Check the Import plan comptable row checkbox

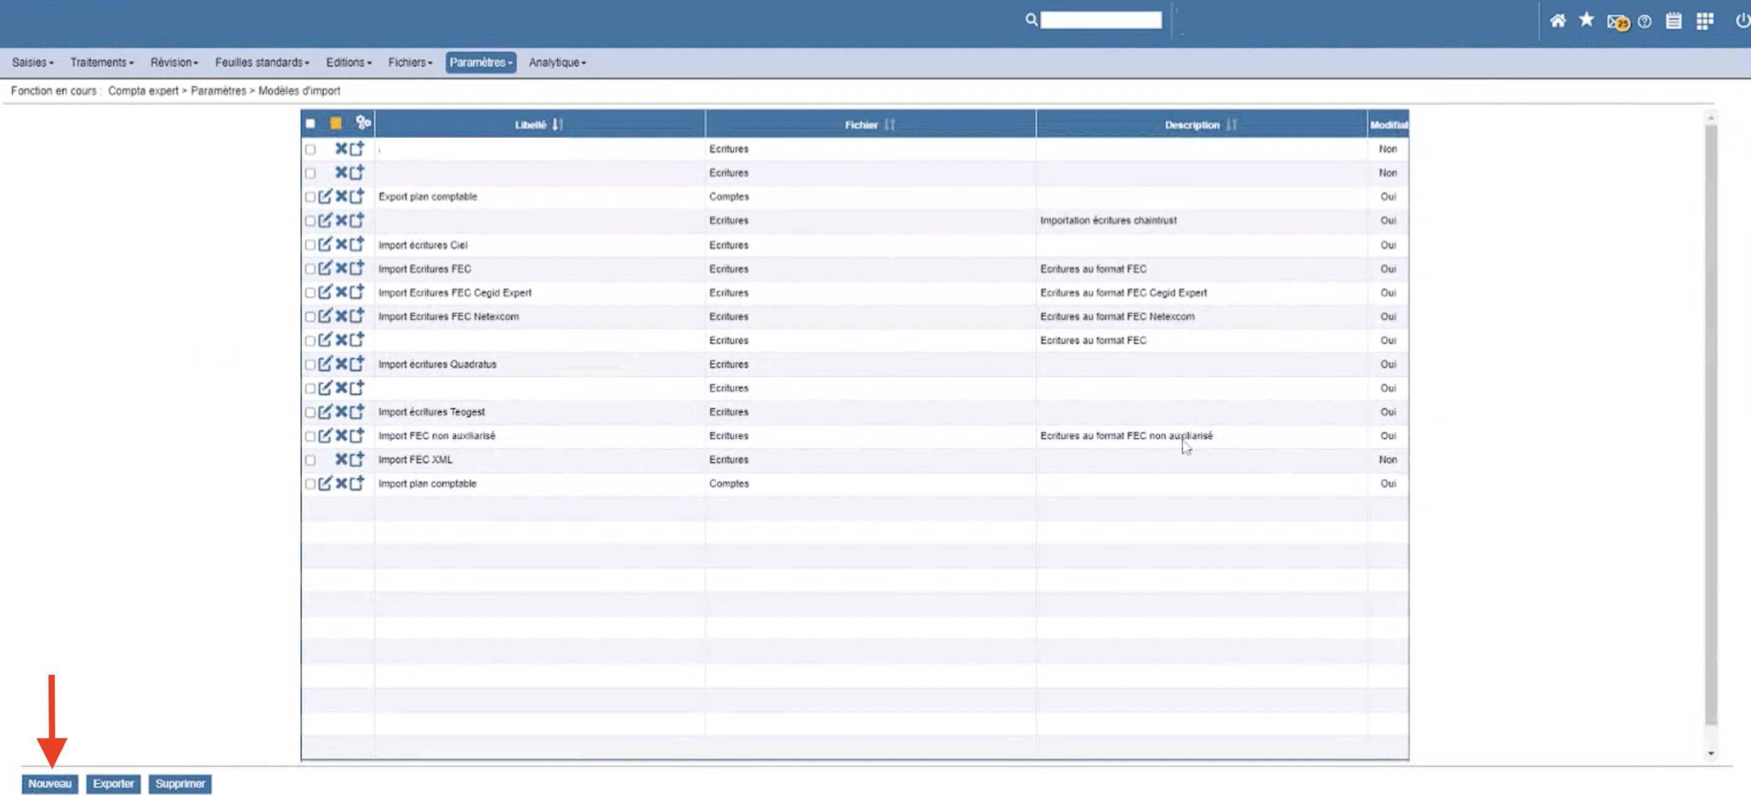point(310,484)
